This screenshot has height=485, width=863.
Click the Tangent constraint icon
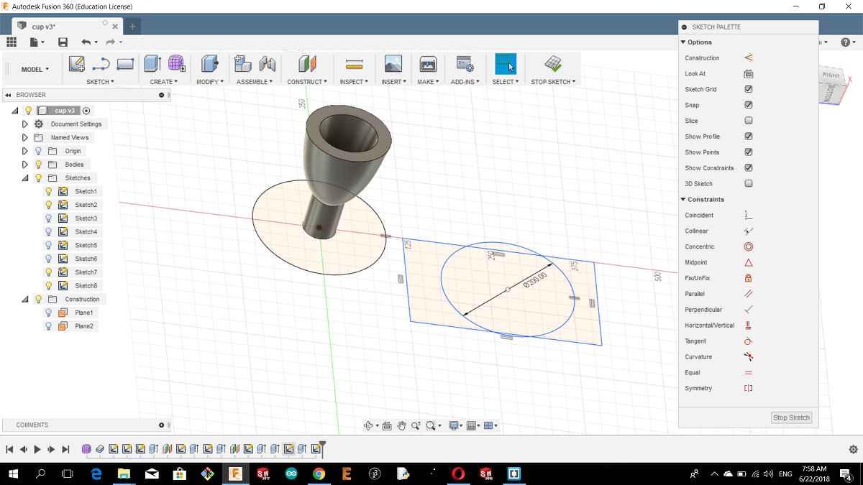748,341
